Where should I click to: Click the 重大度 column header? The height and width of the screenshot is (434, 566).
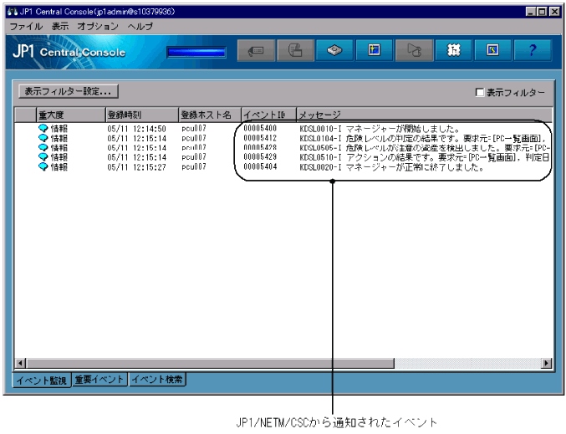pos(71,115)
